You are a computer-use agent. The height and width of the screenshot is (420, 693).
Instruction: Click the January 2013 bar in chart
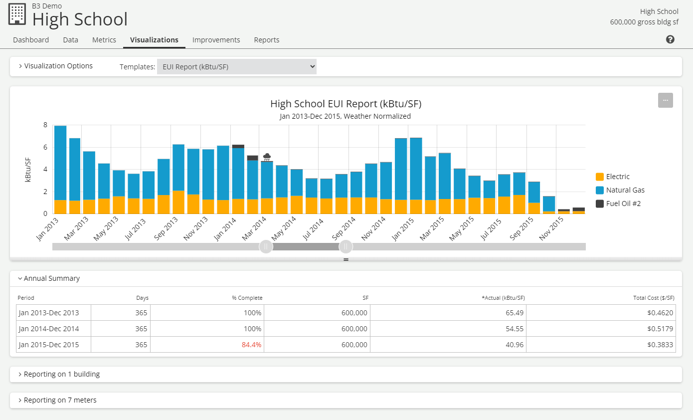[x=60, y=170]
